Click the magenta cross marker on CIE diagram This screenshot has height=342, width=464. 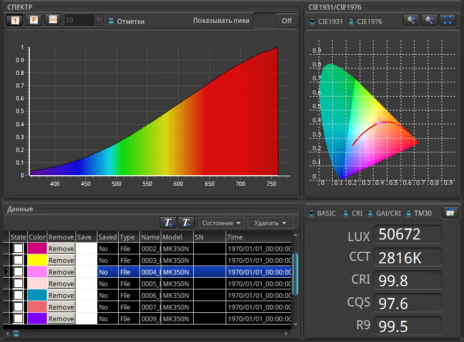[x=380, y=123]
